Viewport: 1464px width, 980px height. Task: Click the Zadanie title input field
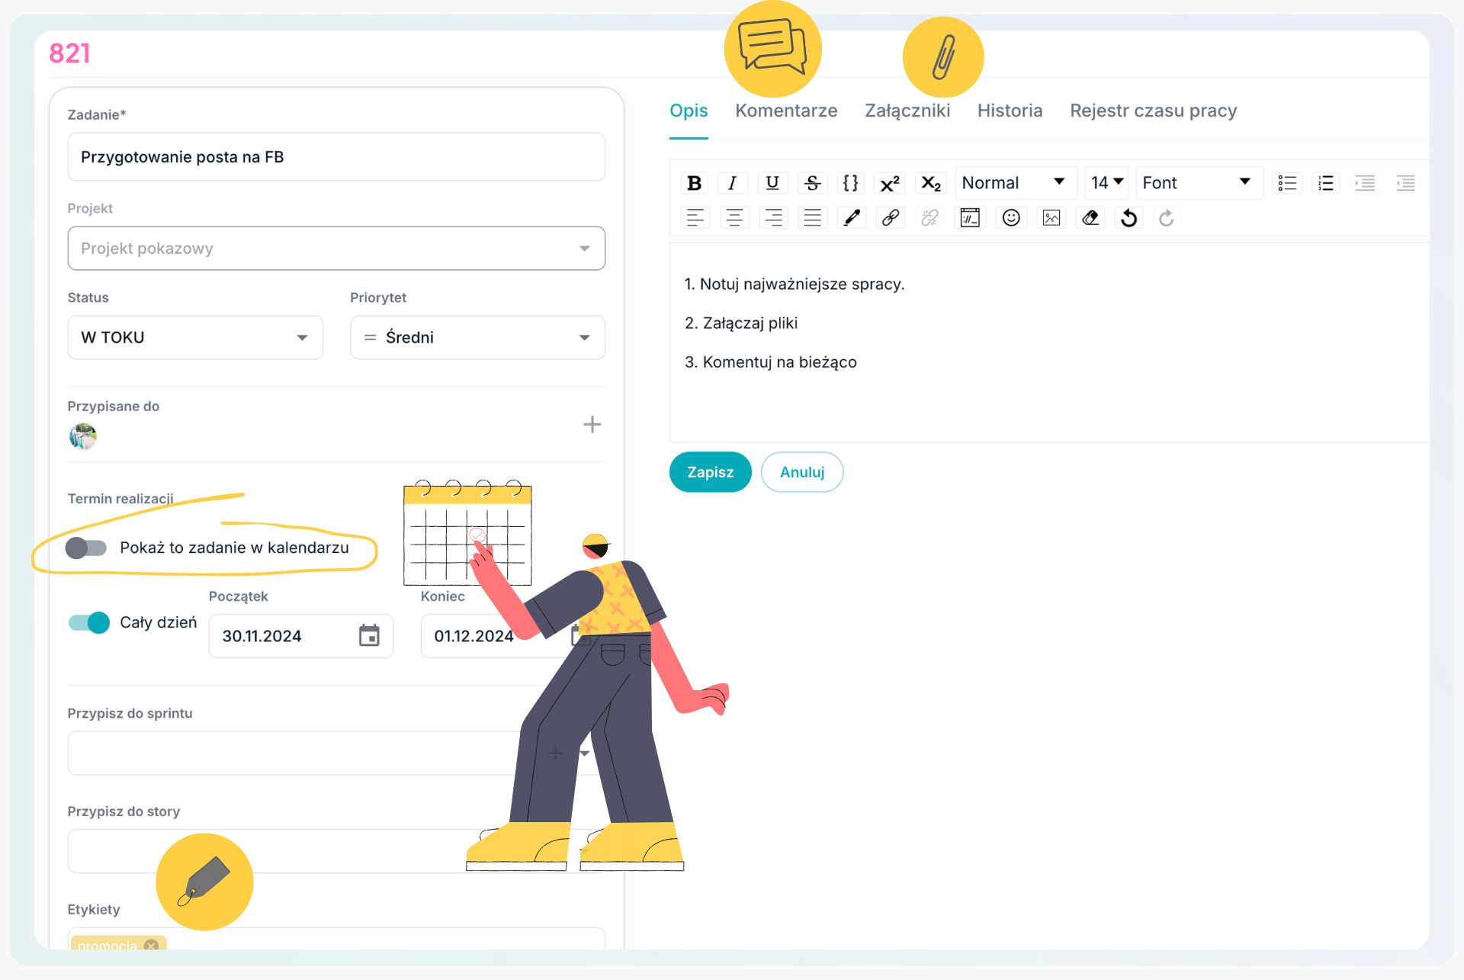[x=336, y=157]
